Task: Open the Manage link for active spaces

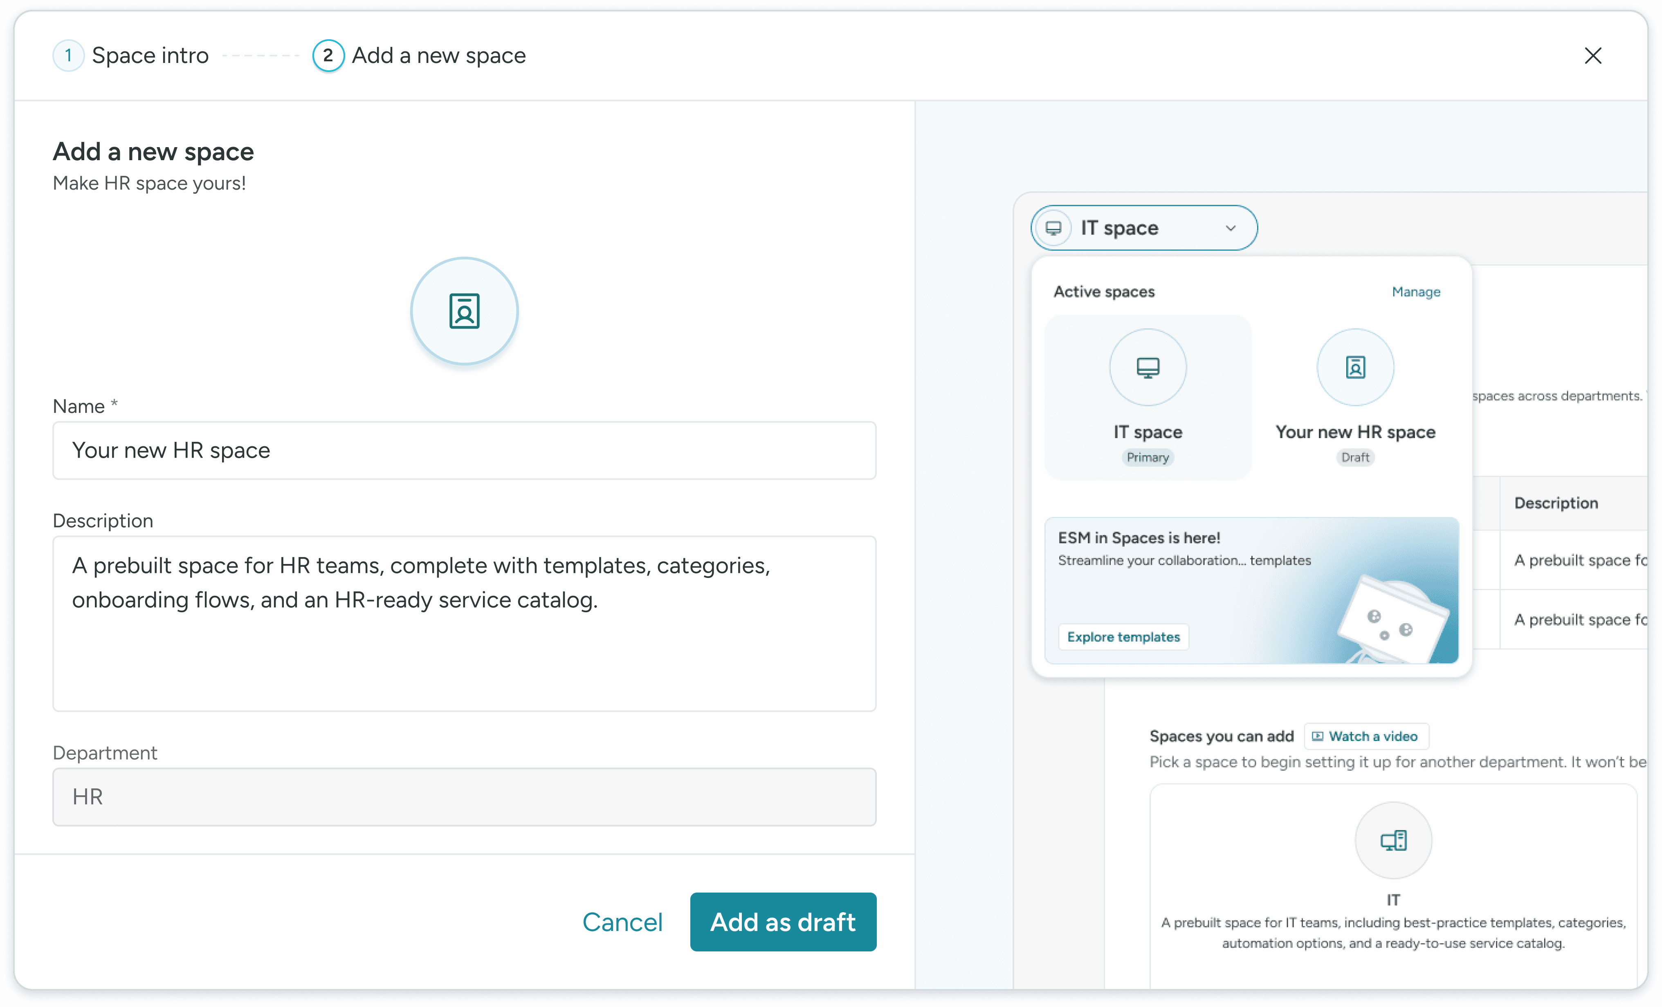Action: [1415, 292]
